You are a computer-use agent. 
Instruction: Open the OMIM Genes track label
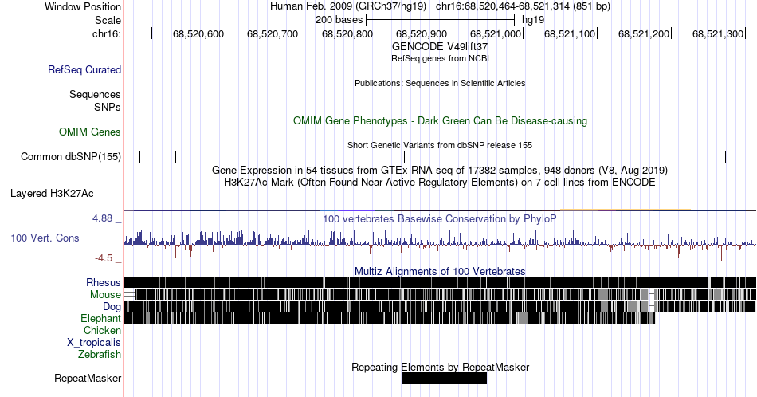(x=89, y=132)
